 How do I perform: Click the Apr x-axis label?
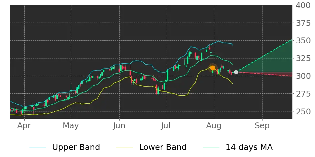[25, 126]
